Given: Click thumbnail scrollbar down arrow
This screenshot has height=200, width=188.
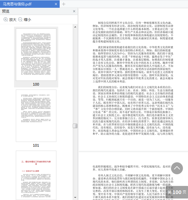Looking at the screenshot, I should 75,197.
